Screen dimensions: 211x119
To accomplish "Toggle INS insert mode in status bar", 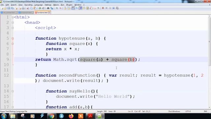I will click(205, 111).
